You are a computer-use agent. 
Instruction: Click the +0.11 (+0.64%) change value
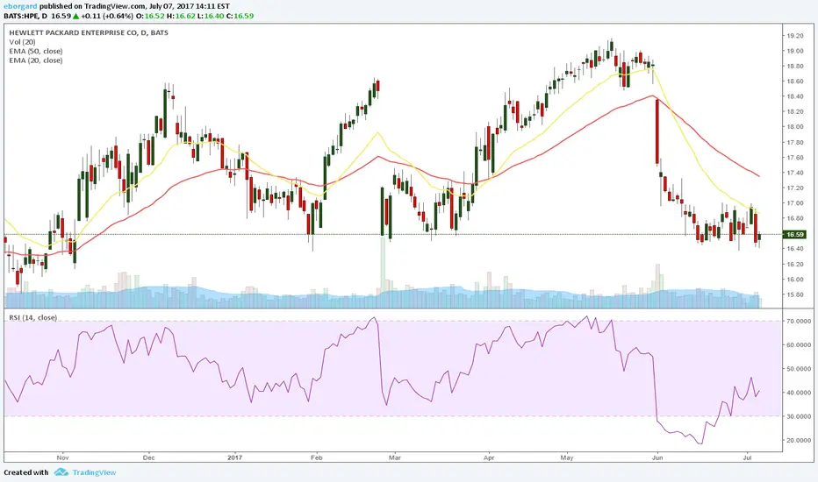pos(107,16)
